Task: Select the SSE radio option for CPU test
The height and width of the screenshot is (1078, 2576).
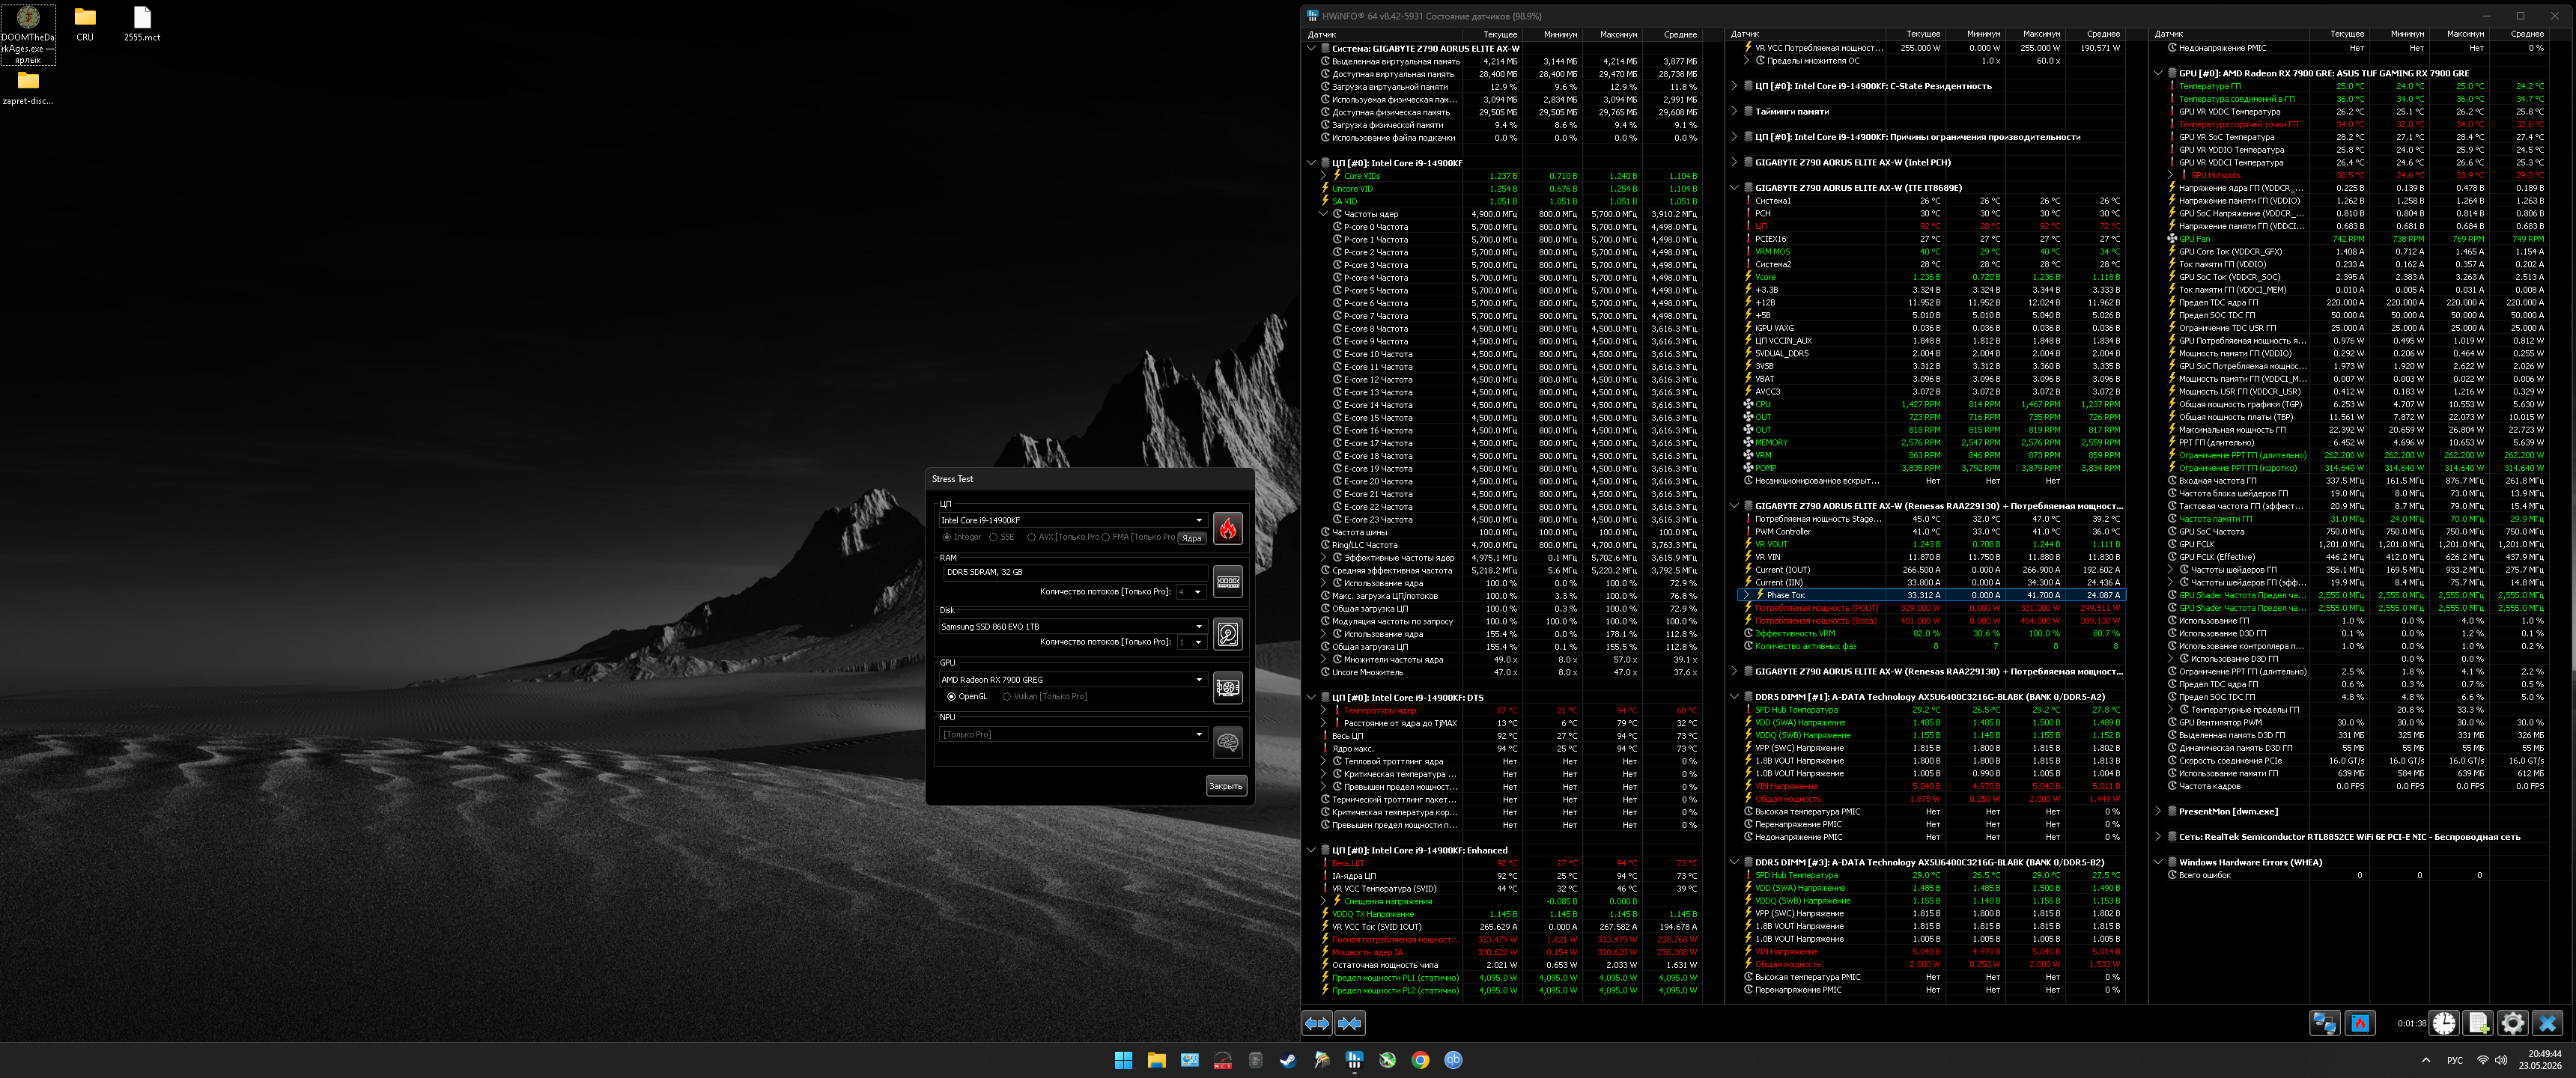Action: tap(1001, 537)
